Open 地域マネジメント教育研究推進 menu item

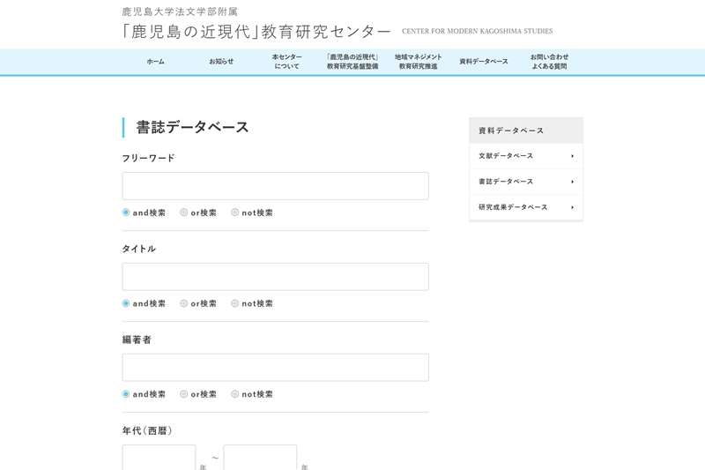(418, 62)
